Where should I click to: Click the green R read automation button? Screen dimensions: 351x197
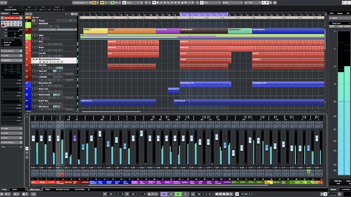113,3
